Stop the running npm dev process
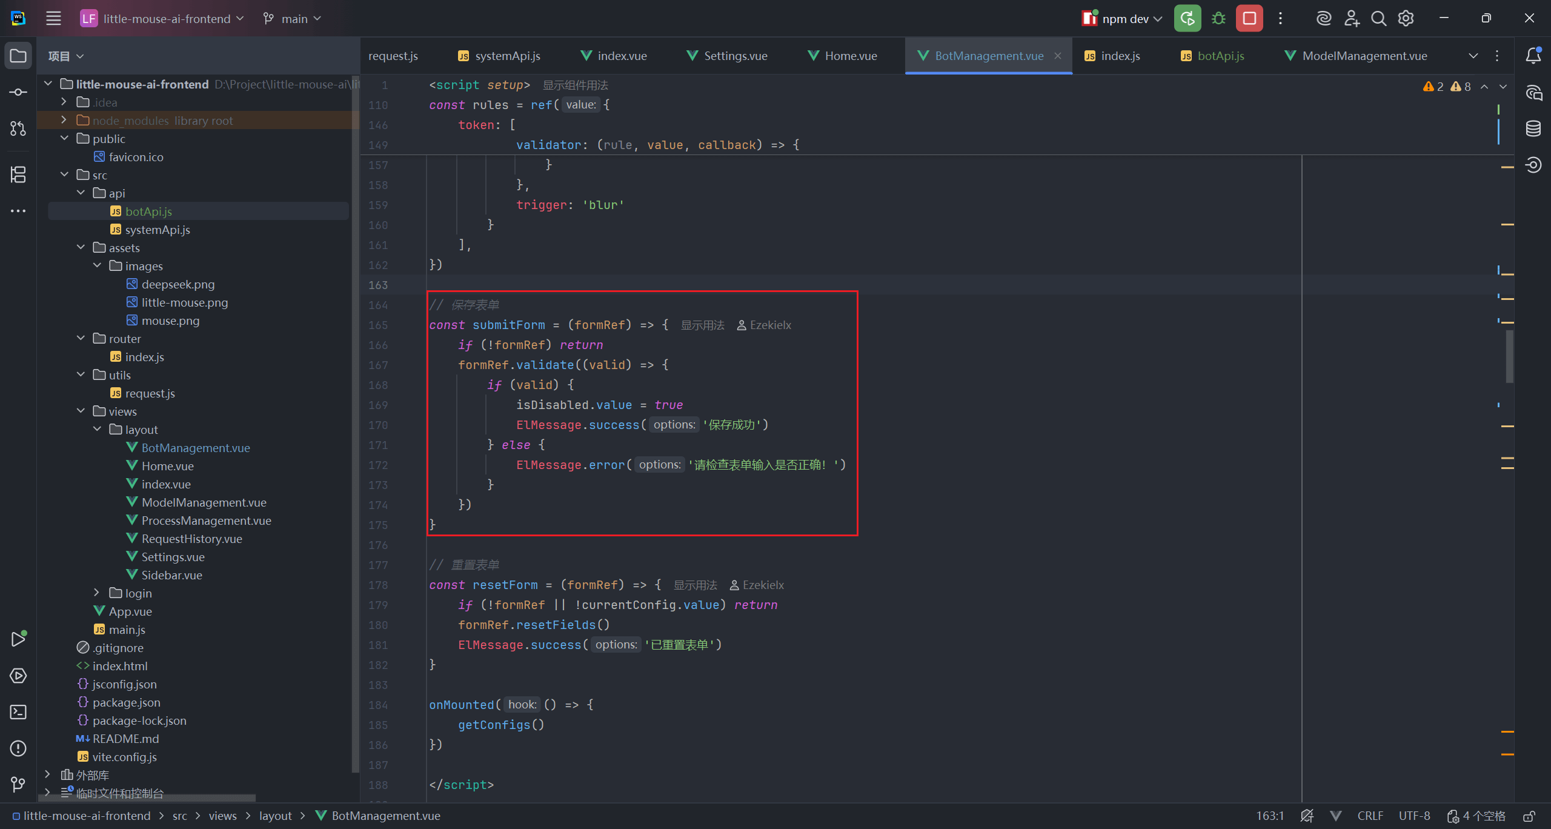1551x829 pixels. click(1249, 19)
